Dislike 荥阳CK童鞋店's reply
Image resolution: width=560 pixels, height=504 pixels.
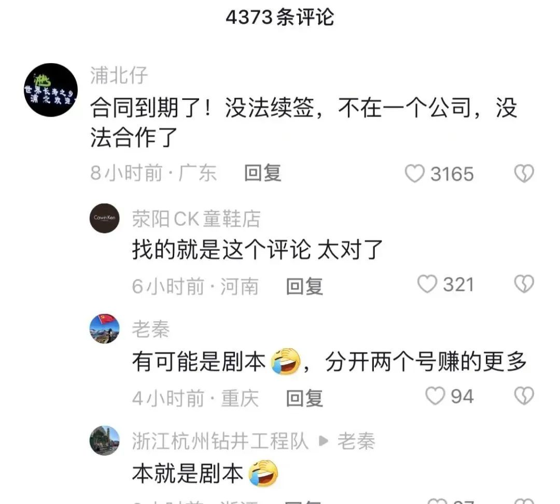[x=524, y=284]
